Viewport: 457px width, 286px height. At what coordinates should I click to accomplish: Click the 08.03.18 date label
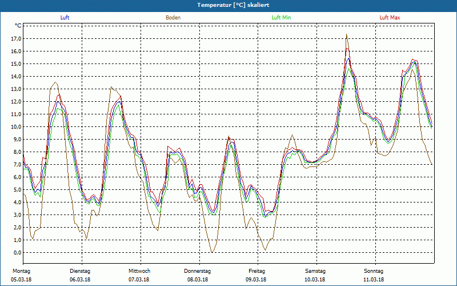[x=198, y=280]
